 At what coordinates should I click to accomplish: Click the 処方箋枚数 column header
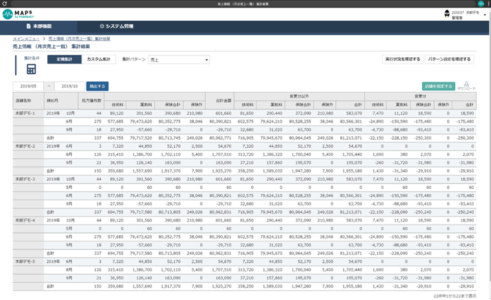pos(90,101)
